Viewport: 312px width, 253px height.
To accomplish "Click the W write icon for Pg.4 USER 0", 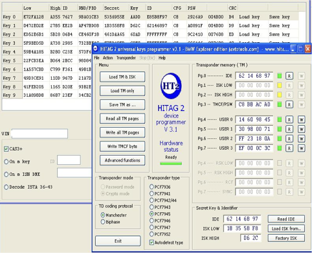I will pyautogui.click(x=302, y=119).
